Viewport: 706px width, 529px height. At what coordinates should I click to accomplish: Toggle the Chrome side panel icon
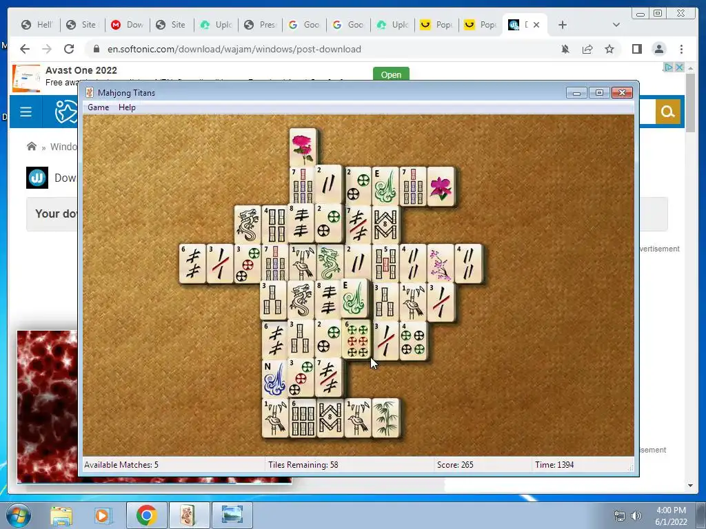pos(636,49)
